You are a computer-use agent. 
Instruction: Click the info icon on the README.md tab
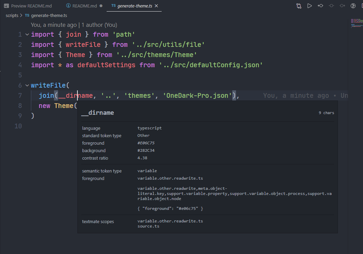[68, 6]
